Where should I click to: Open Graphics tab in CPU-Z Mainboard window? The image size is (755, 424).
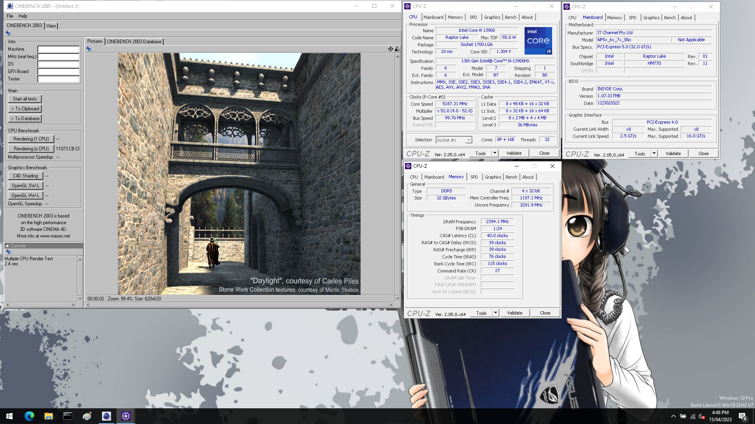click(x=651, y=18)
